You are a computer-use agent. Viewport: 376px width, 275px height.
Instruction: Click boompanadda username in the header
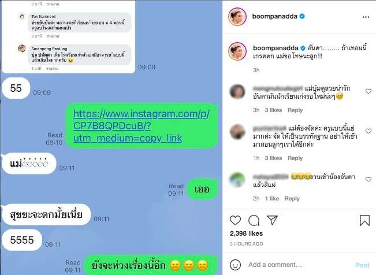pos(275,16)
